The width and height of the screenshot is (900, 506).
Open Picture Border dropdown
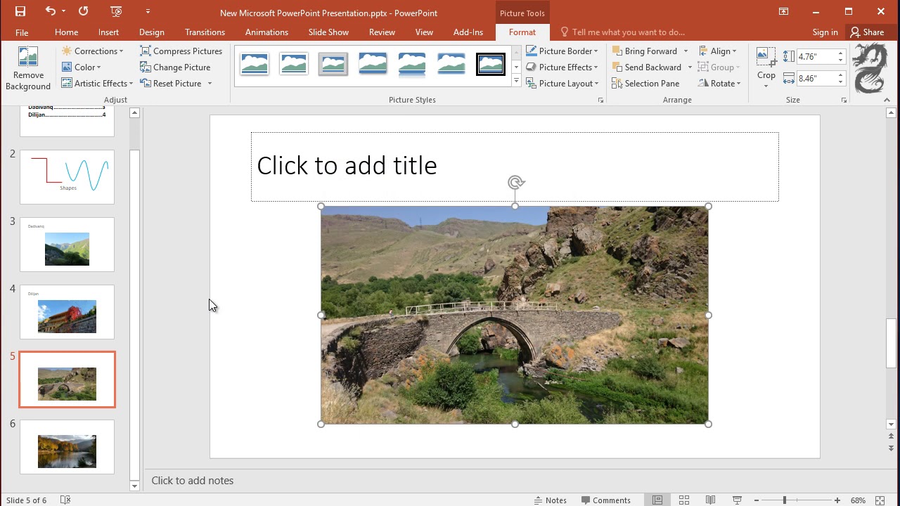tap(562, 51)
